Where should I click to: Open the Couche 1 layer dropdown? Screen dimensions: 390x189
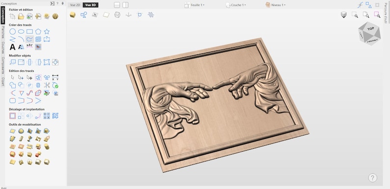tap(236, 5)
